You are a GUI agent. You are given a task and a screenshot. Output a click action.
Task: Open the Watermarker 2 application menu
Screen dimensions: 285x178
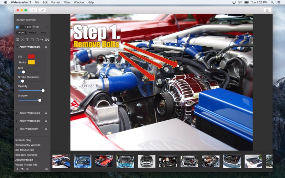point(21,2)
